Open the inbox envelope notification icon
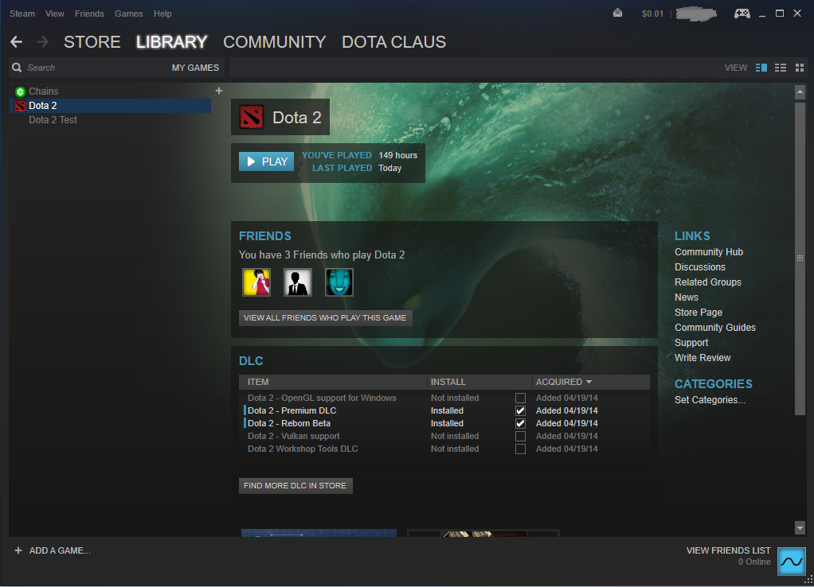This screenshot has width=814, height=587. 617,14
